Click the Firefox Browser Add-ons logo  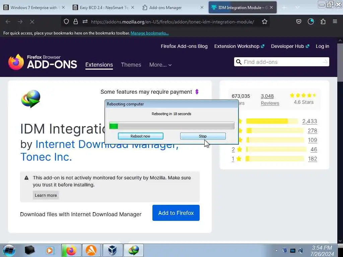(x=43, y=62)
